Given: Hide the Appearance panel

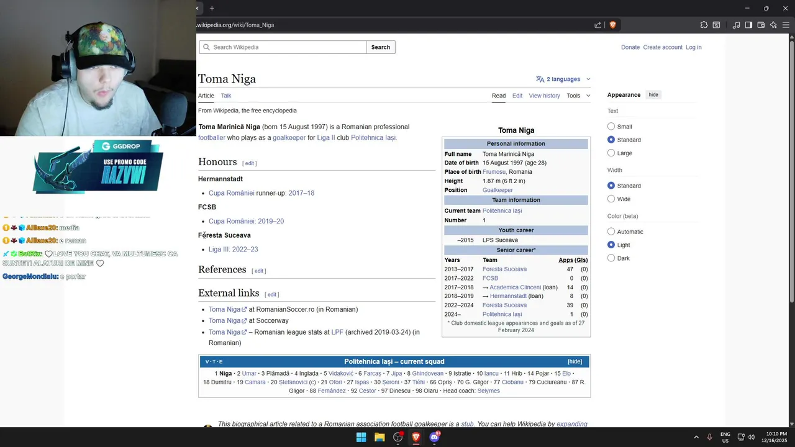Looking at the screenshot, I should coord(653,95).
